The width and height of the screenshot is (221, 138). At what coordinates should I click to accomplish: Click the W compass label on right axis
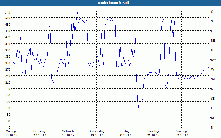[x=212, y=70]
